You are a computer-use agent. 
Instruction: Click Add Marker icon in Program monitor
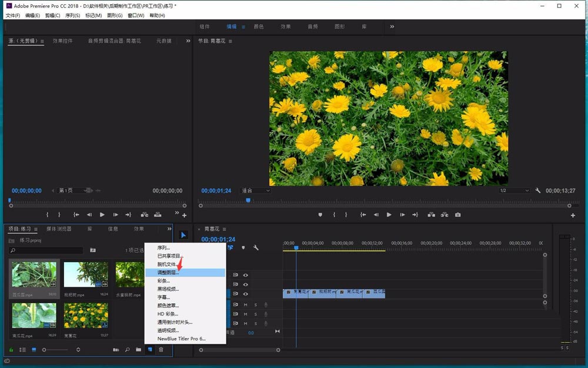pyautogui.click(x=320, y=215)
